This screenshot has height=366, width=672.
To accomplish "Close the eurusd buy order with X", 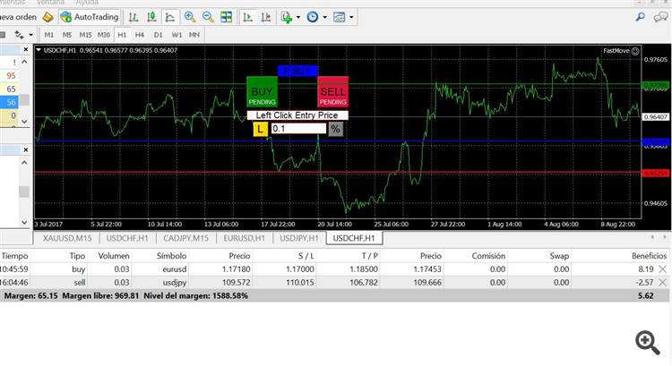I will pos(662,269).
